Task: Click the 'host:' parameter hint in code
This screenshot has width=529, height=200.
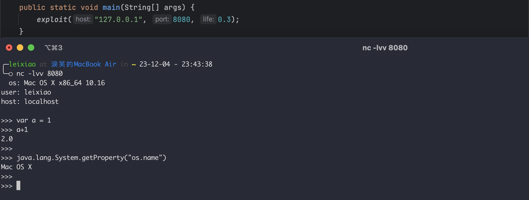Action: (x=83, y=19)
